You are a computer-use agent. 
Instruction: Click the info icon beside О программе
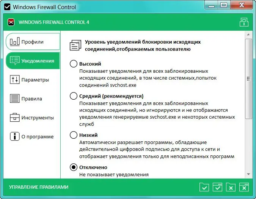coord(15,136)
